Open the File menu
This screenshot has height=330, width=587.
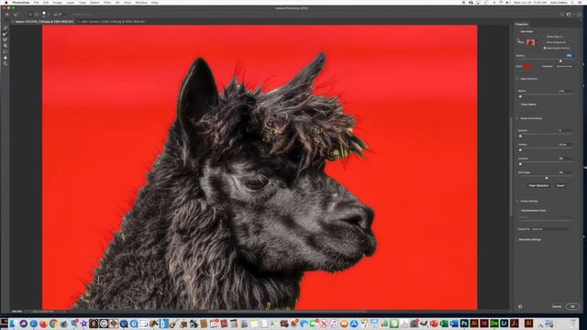click(36, 2)
